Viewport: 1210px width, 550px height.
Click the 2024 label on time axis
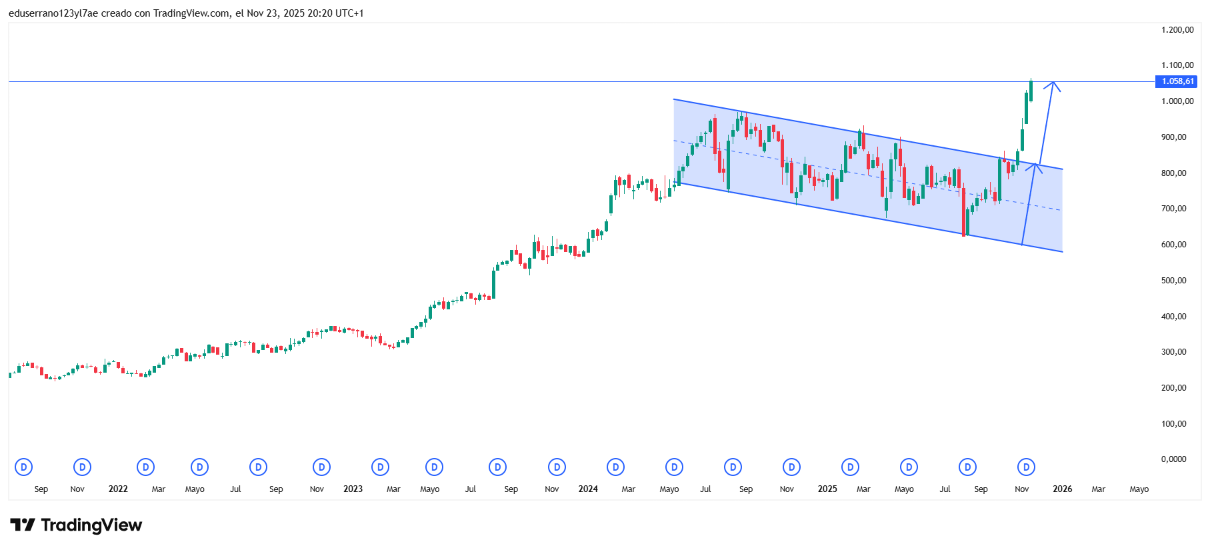(x=588, y=489)
